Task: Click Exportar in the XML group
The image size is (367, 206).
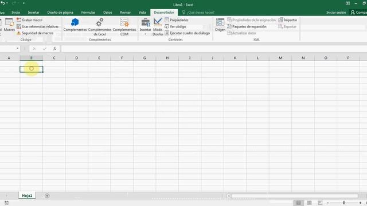Action: (287, 27)
